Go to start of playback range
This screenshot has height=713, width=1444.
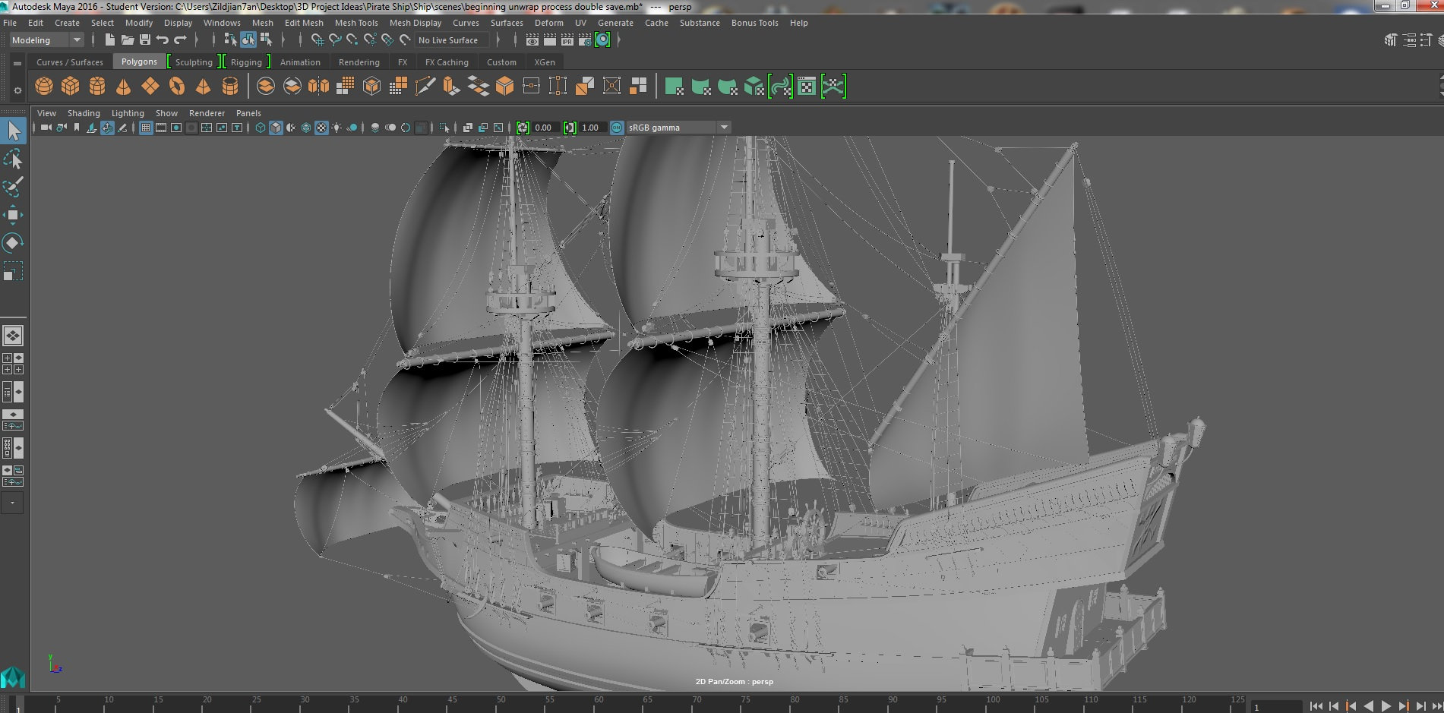point(1316,706)
